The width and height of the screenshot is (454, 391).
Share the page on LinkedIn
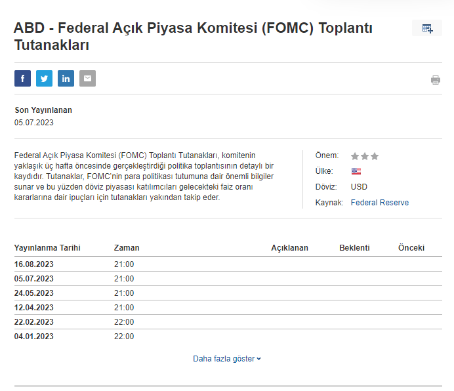66,79
